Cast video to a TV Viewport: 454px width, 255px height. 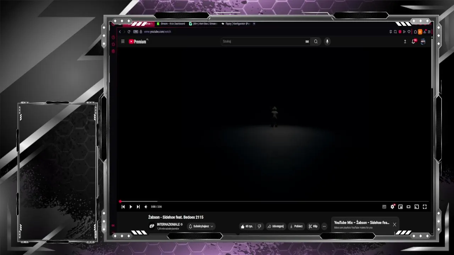(x=417, y=207)
